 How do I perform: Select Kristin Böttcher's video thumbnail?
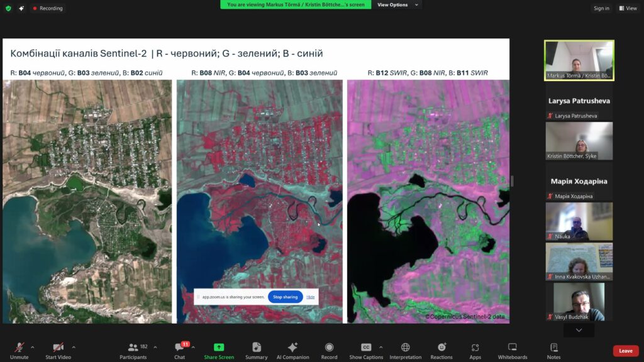tap(579, 141)
